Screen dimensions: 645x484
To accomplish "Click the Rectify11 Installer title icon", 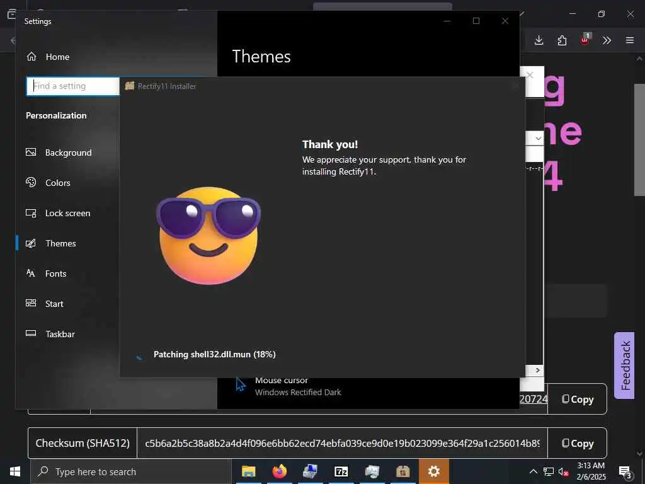I will click(130, 86).
